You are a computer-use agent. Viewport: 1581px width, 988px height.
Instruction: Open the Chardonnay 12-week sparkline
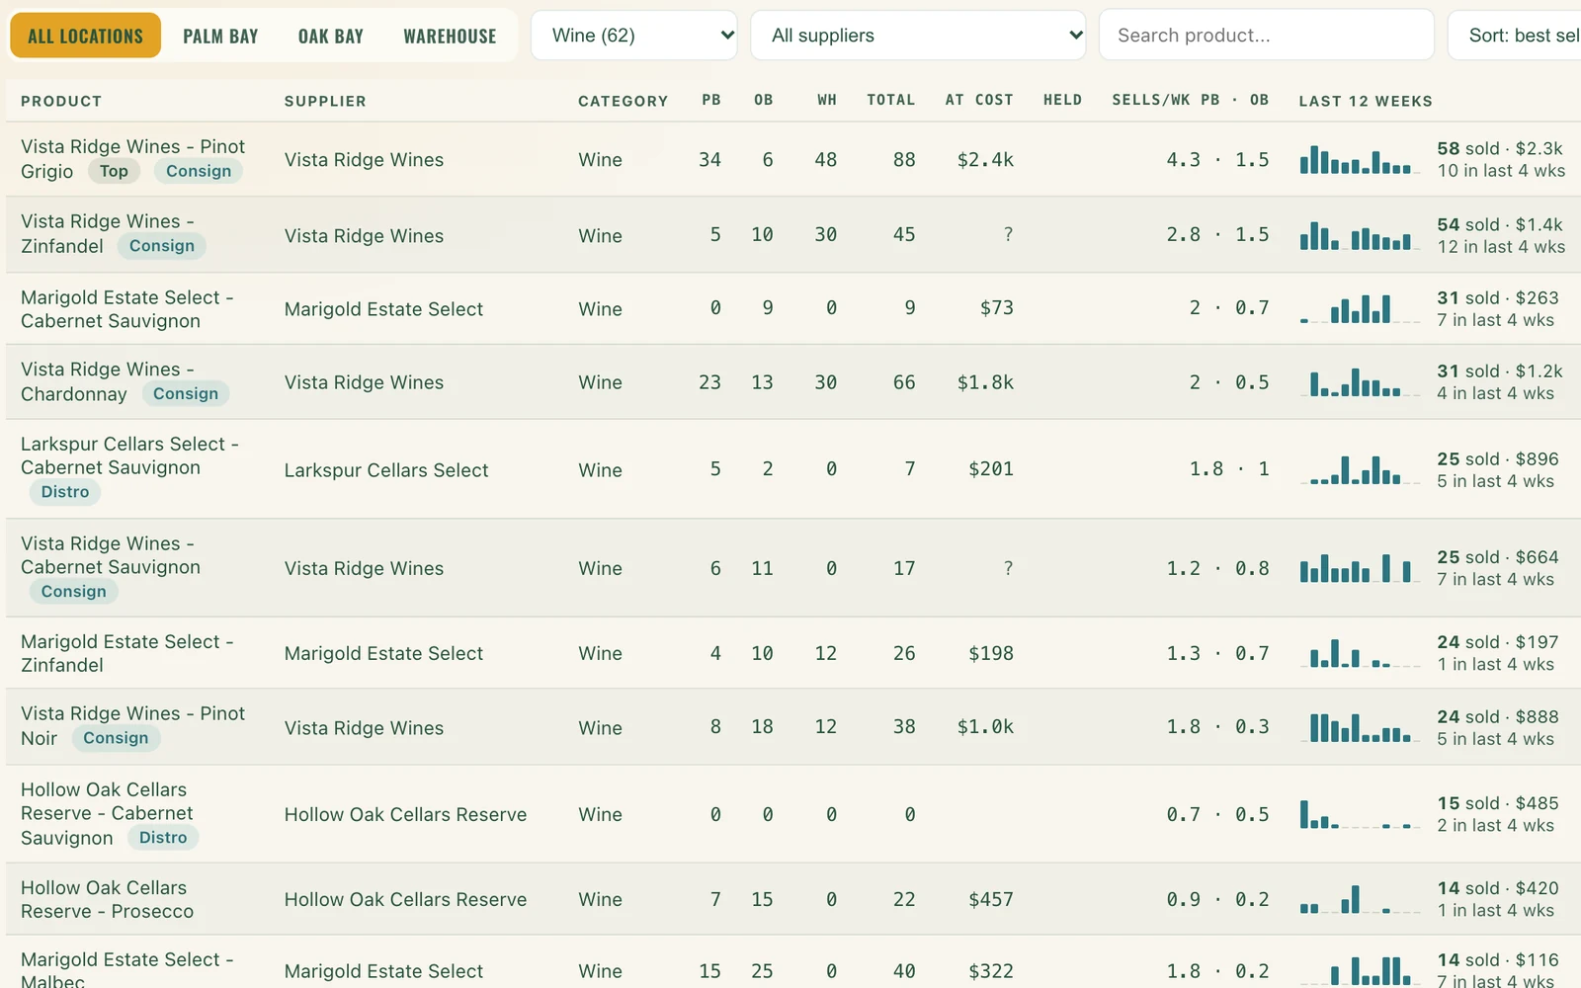(x=1360, y=381)
